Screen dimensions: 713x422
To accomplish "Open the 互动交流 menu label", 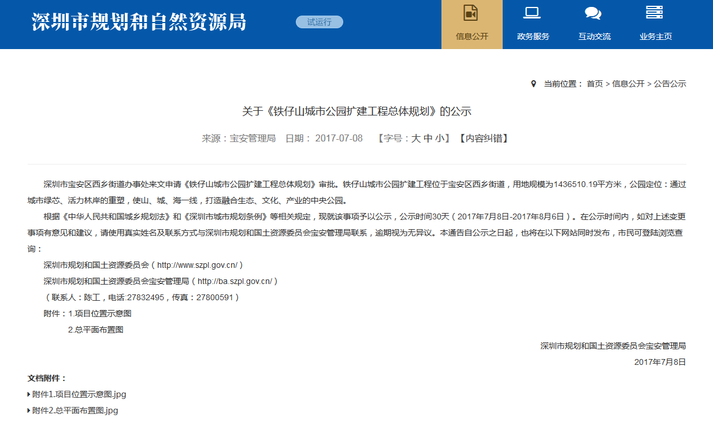I will (x=594, y=36).
